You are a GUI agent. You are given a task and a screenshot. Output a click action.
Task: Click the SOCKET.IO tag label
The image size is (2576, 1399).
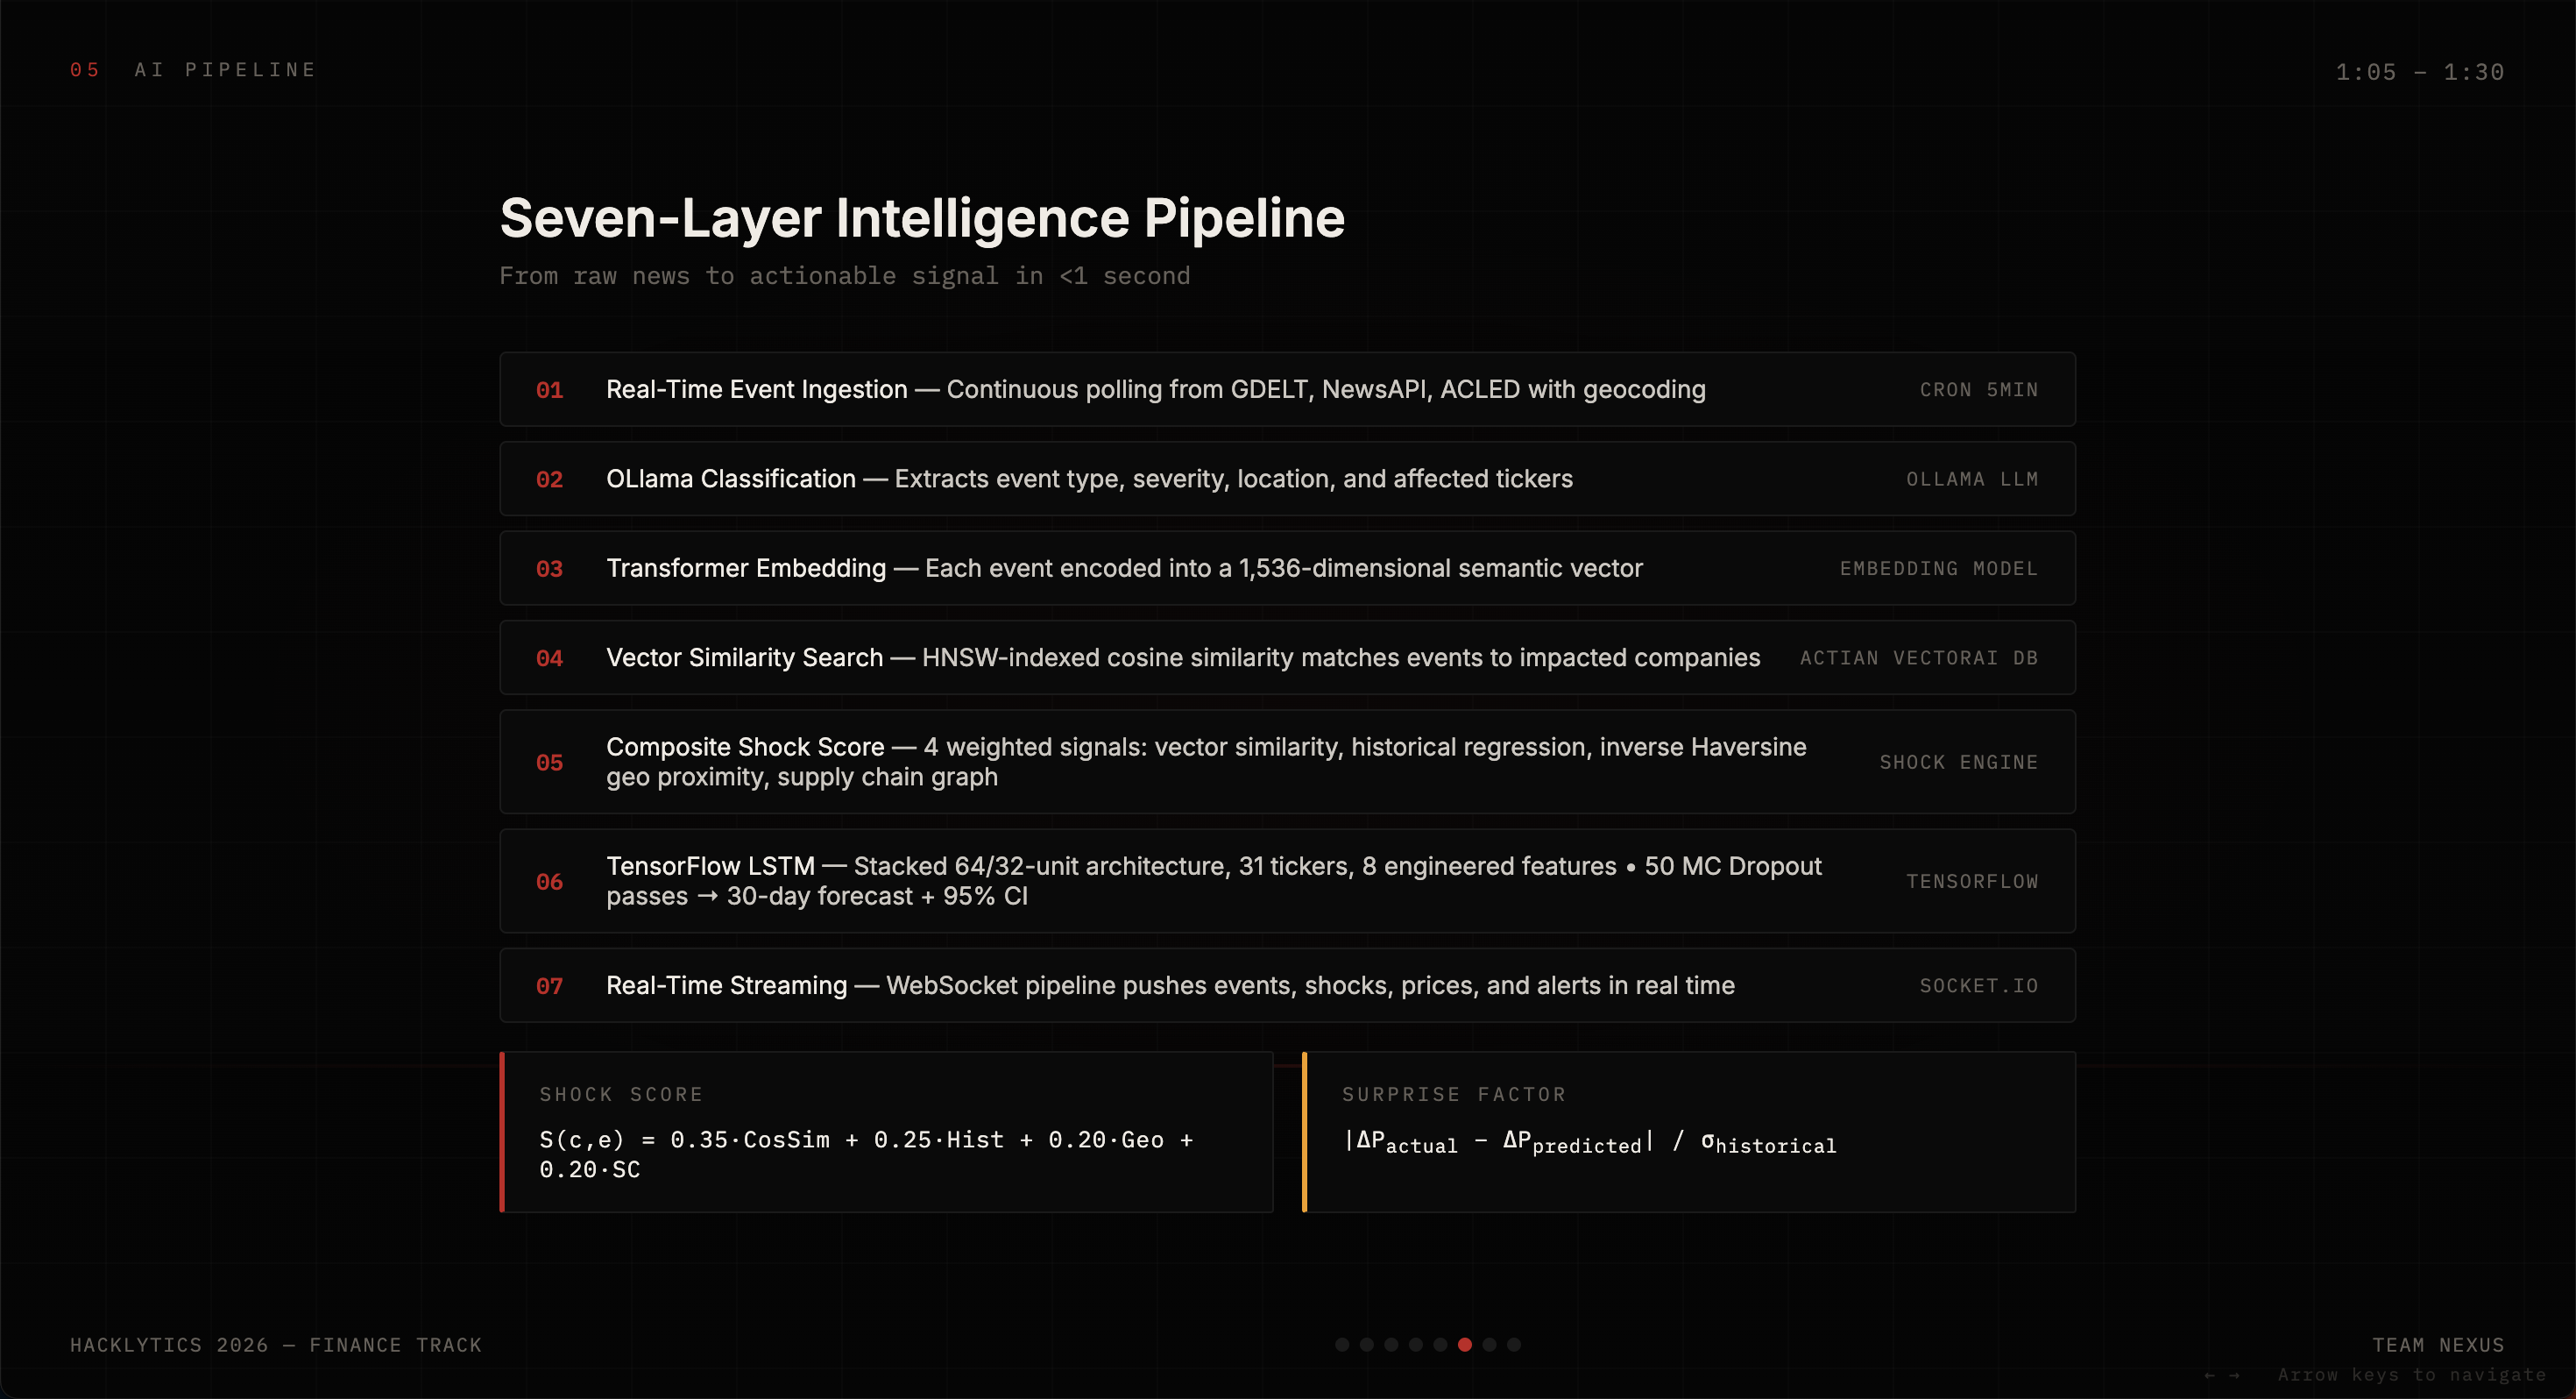pyautogui.click(x=1978, y=986)
